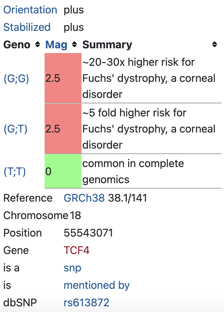Toggle Geno column sort order arrow
Screen dimensions: 224x312
(37, 45)
